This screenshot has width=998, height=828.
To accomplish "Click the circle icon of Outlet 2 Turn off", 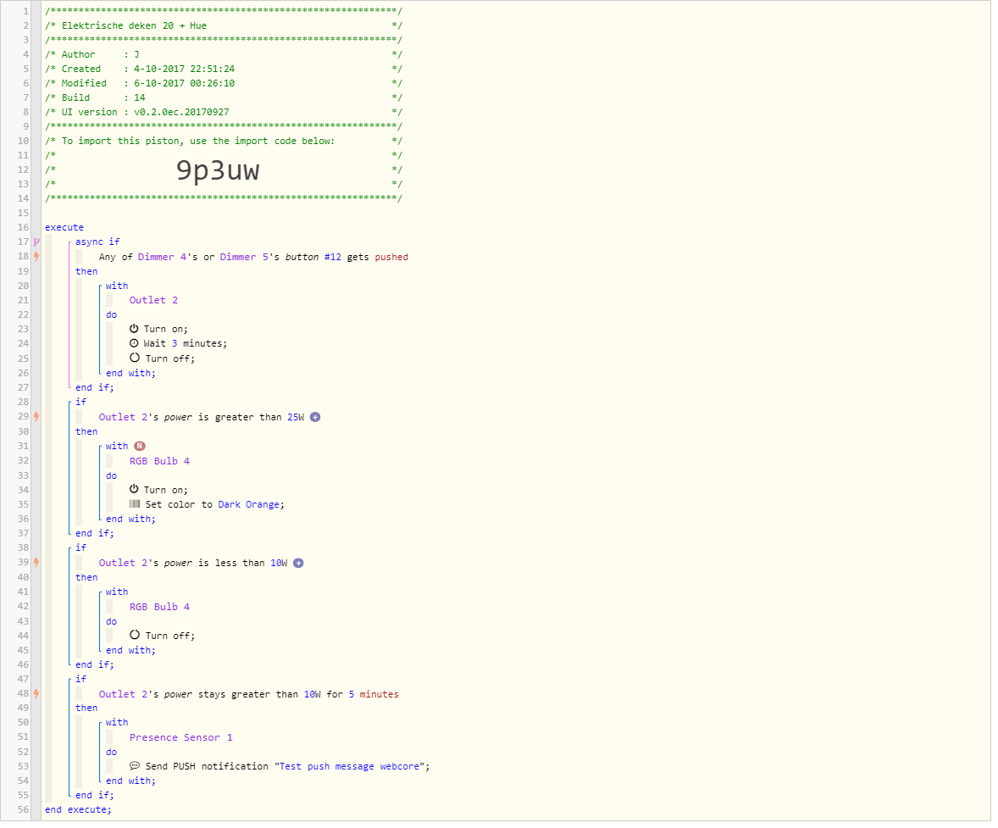I will [135, 358].
